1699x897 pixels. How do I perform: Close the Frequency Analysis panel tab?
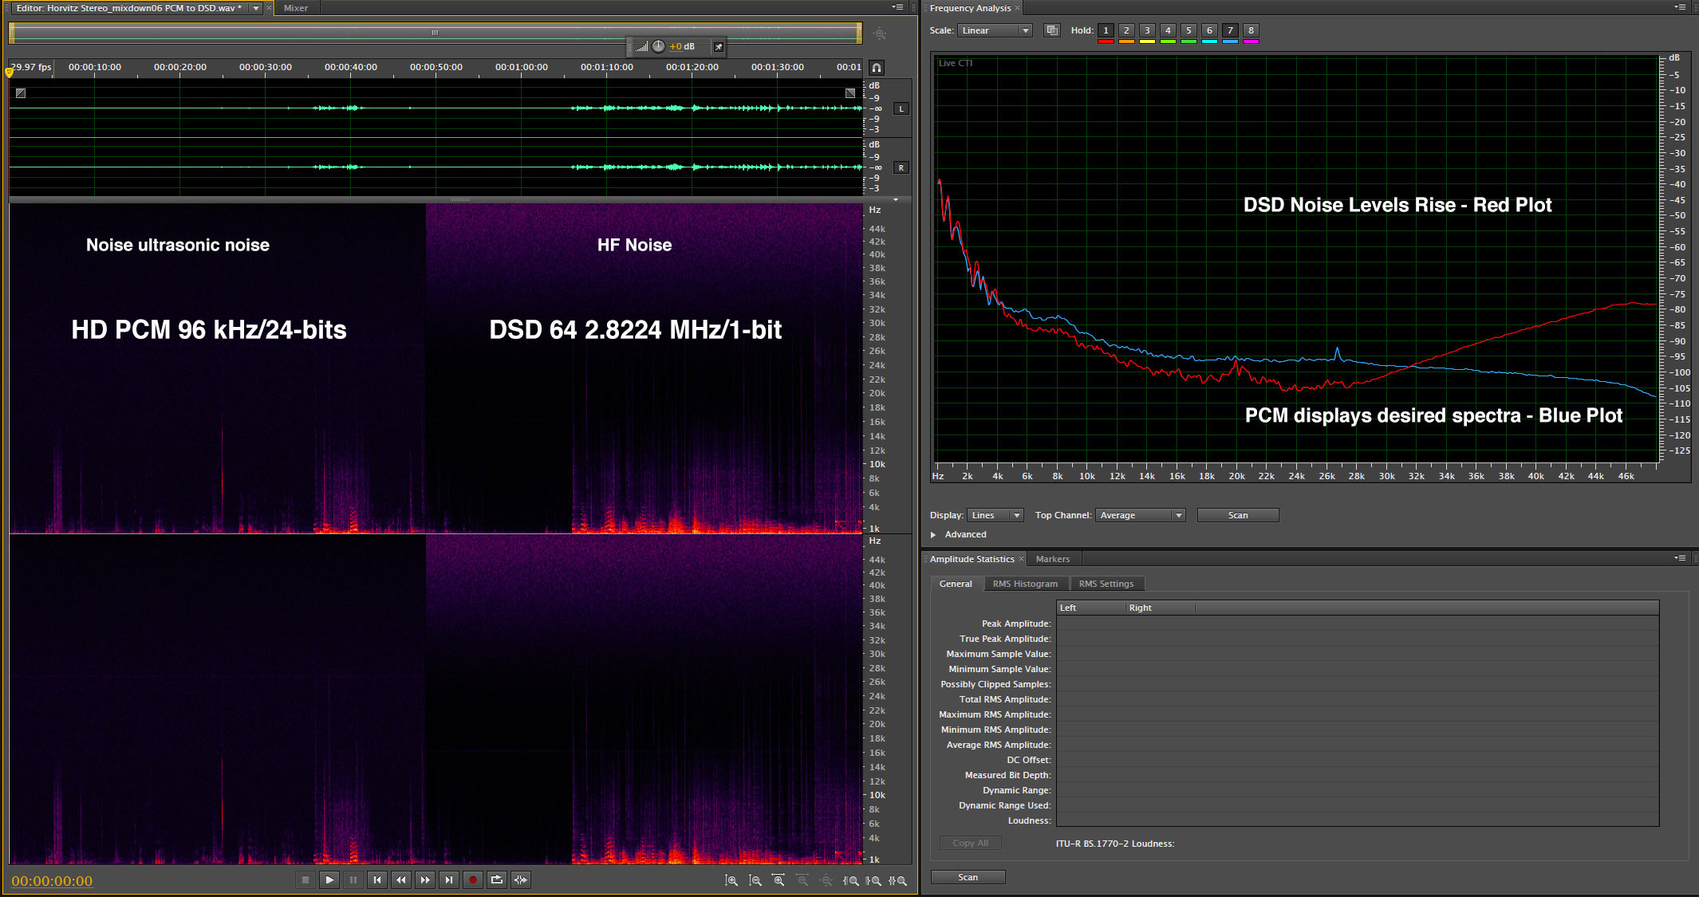coord(1017,8)
